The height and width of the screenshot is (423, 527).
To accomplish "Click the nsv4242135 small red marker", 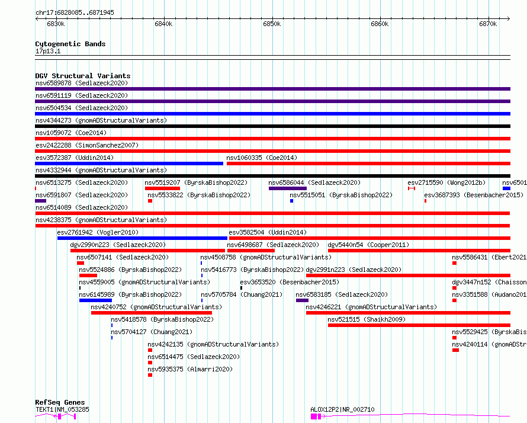I will pos(150,350).
